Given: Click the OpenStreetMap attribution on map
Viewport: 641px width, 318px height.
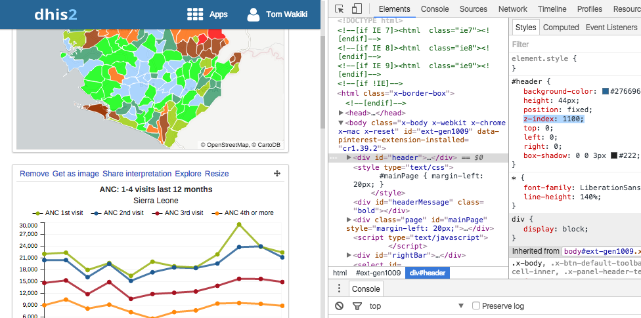Looking at the screenshot, I should click(x=225, y=145).
